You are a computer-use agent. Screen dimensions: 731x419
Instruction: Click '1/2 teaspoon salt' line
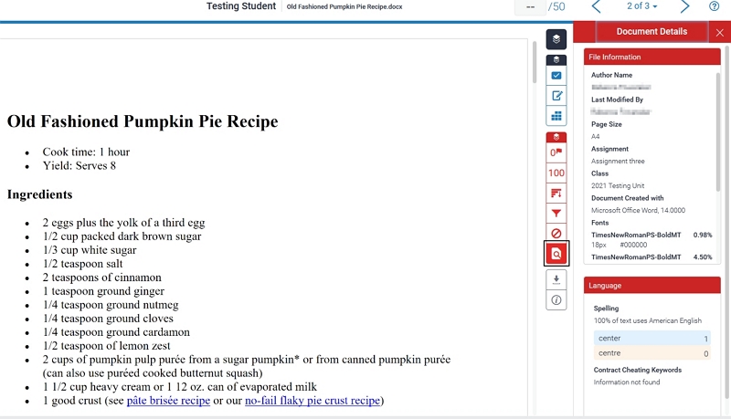pos(82,264)
